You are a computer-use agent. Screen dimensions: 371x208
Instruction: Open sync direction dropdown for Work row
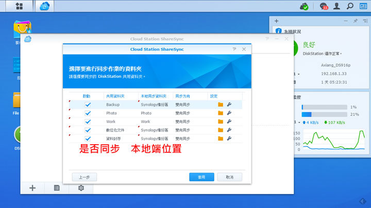coord(182,122)
